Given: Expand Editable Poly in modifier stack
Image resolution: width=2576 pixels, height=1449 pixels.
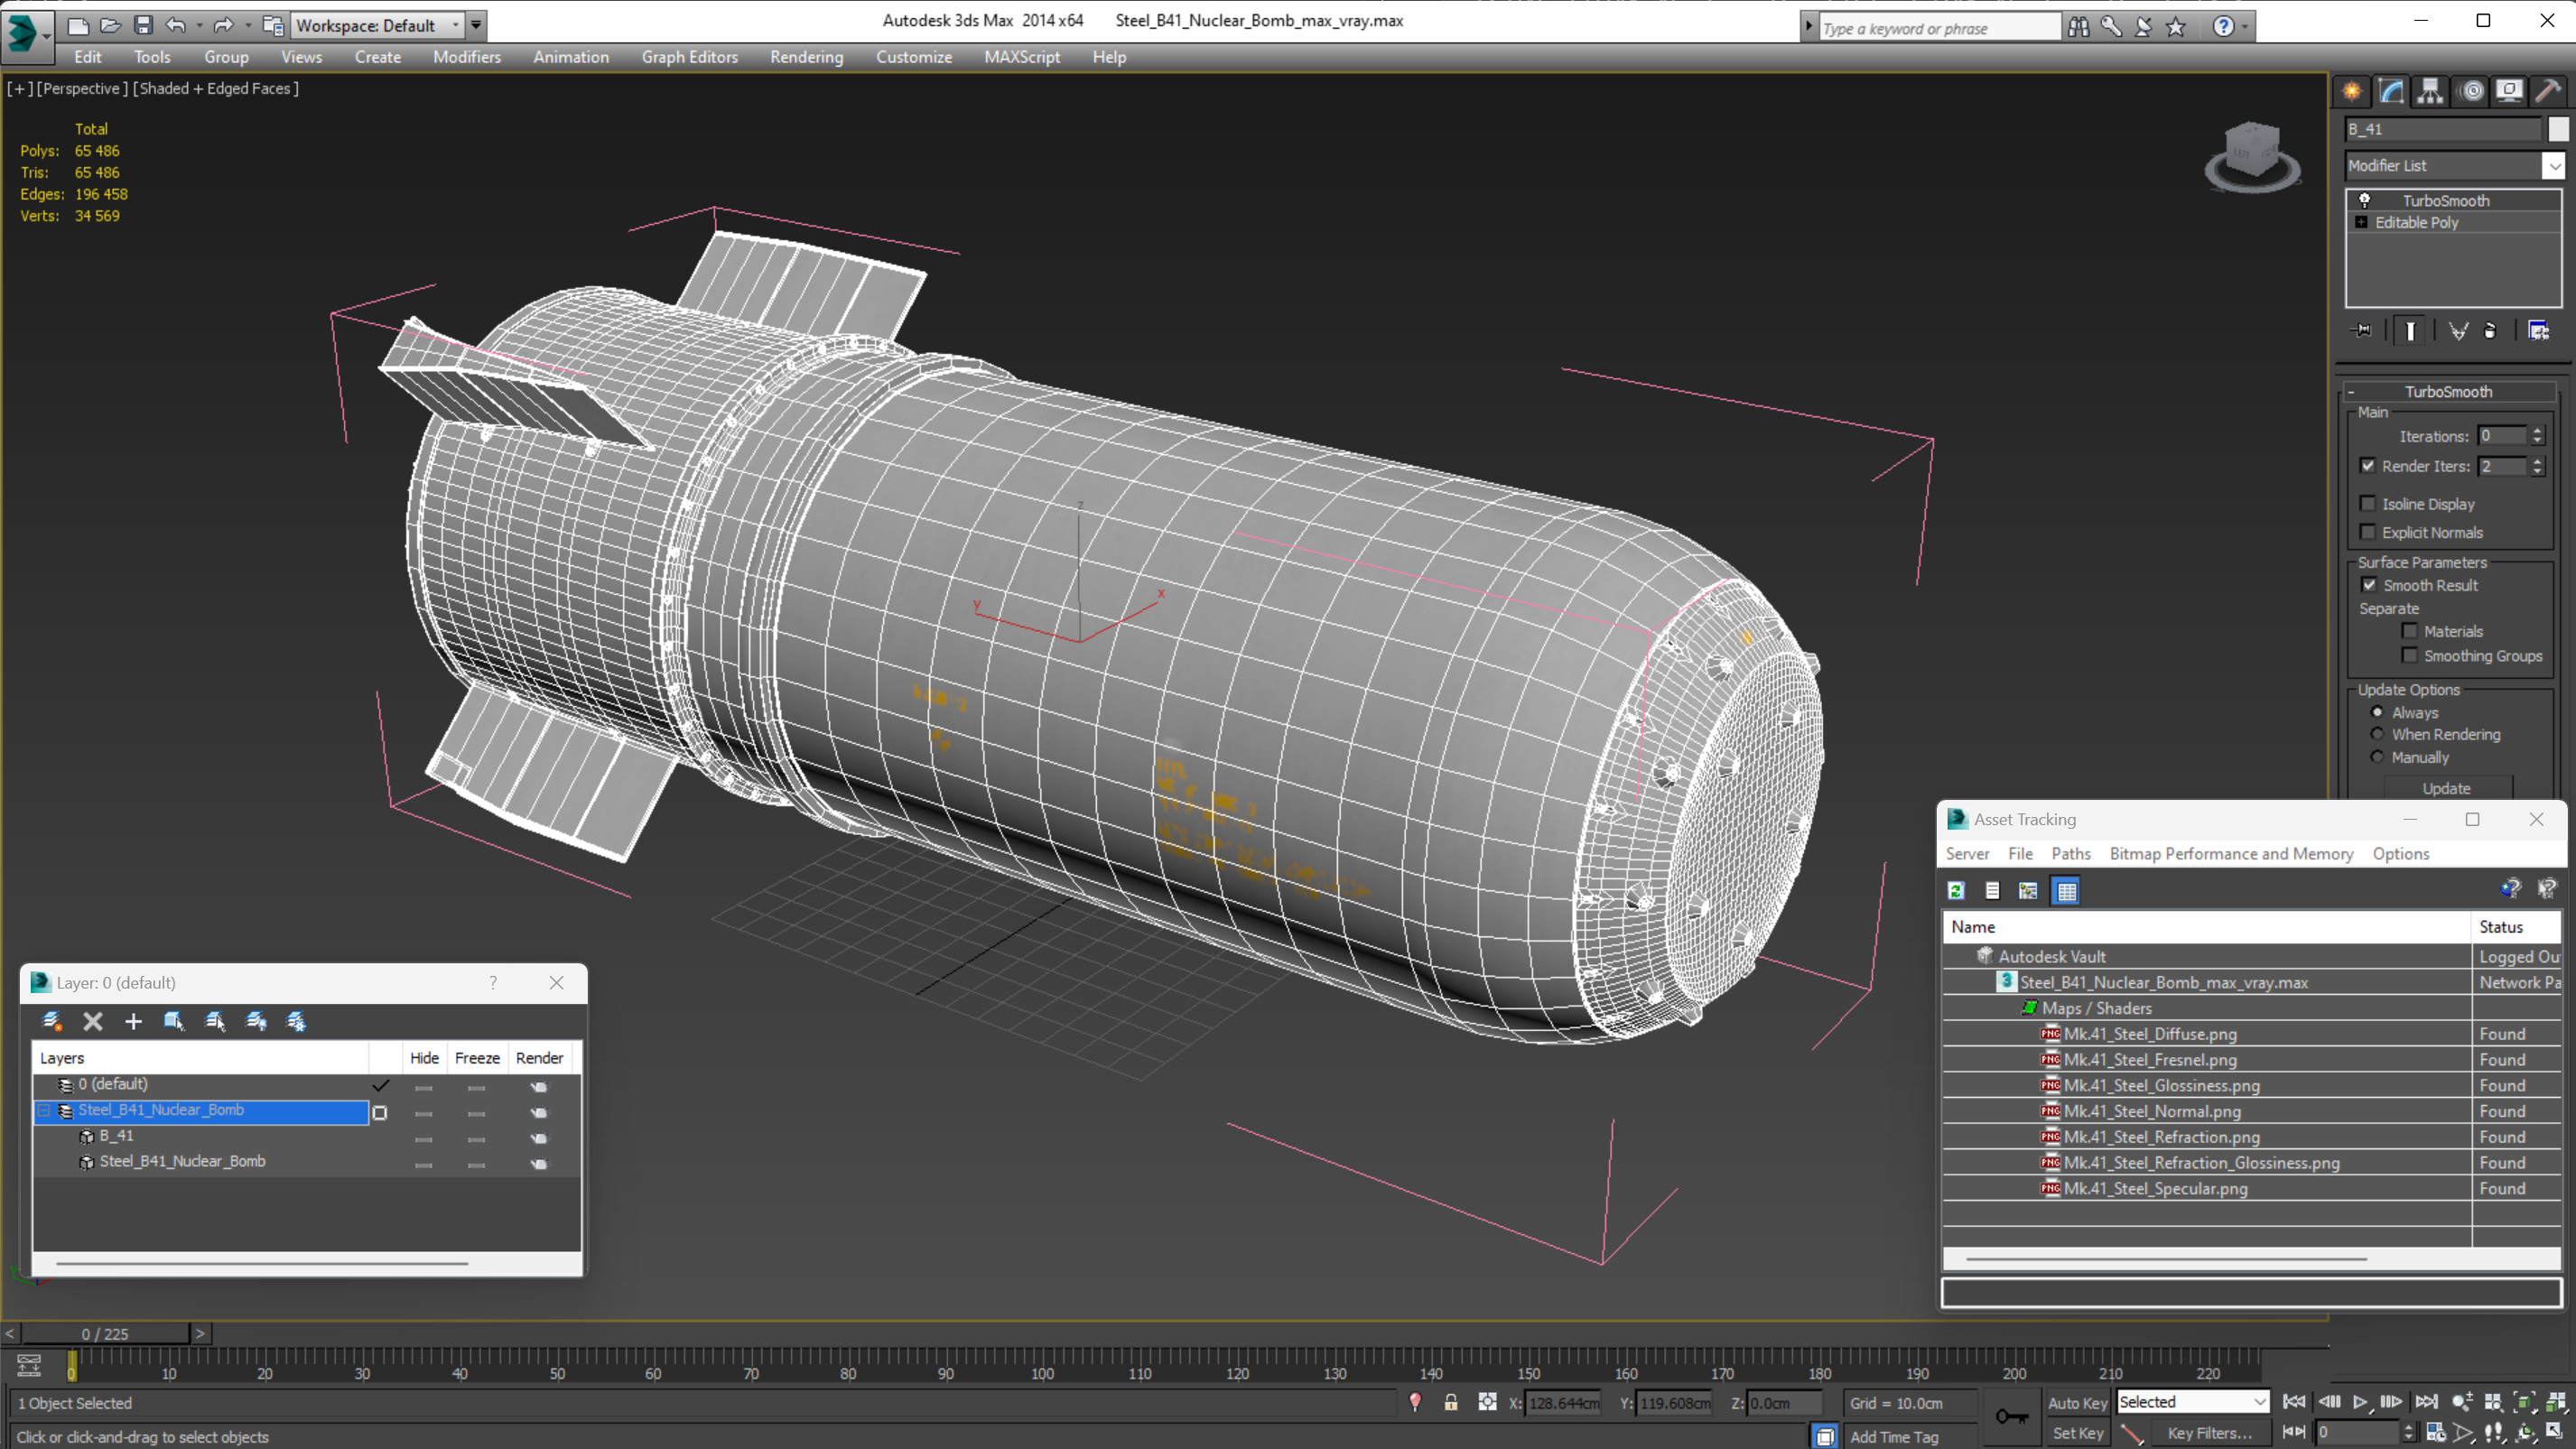Looking at the screenshot, I should (2361, 222).
